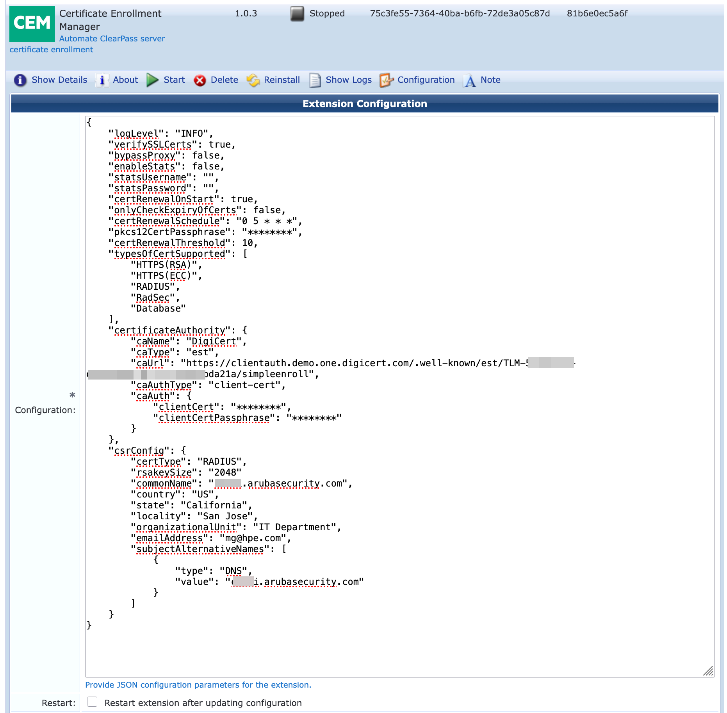
Task: Click the Show Details info icon
Action: click(20, 80)
